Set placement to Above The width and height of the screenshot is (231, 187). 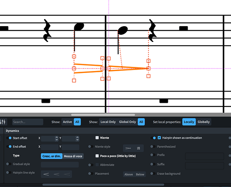click(128, 174)
